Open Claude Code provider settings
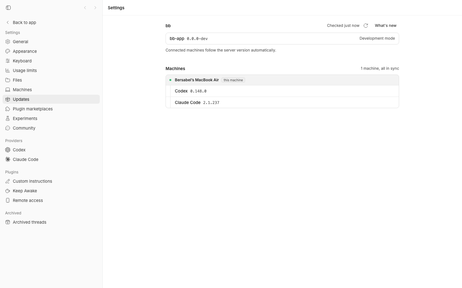Viewport: 462px width, 288px height. click(51, 159)
